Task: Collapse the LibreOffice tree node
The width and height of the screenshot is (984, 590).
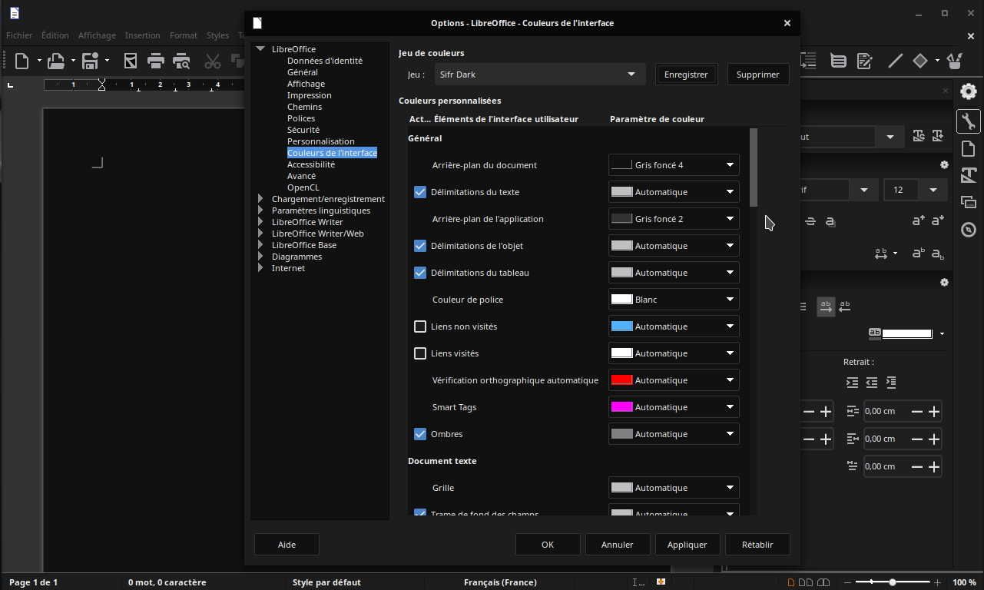Action: (261, 49)
